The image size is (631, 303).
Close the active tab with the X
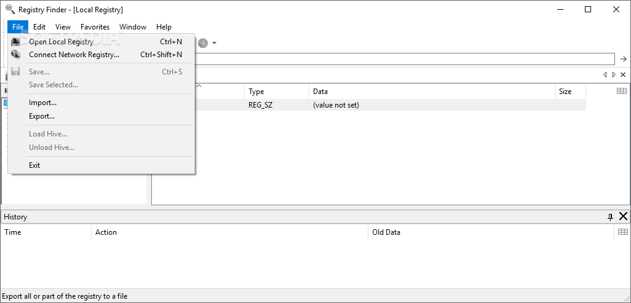(x=623, y=75)
